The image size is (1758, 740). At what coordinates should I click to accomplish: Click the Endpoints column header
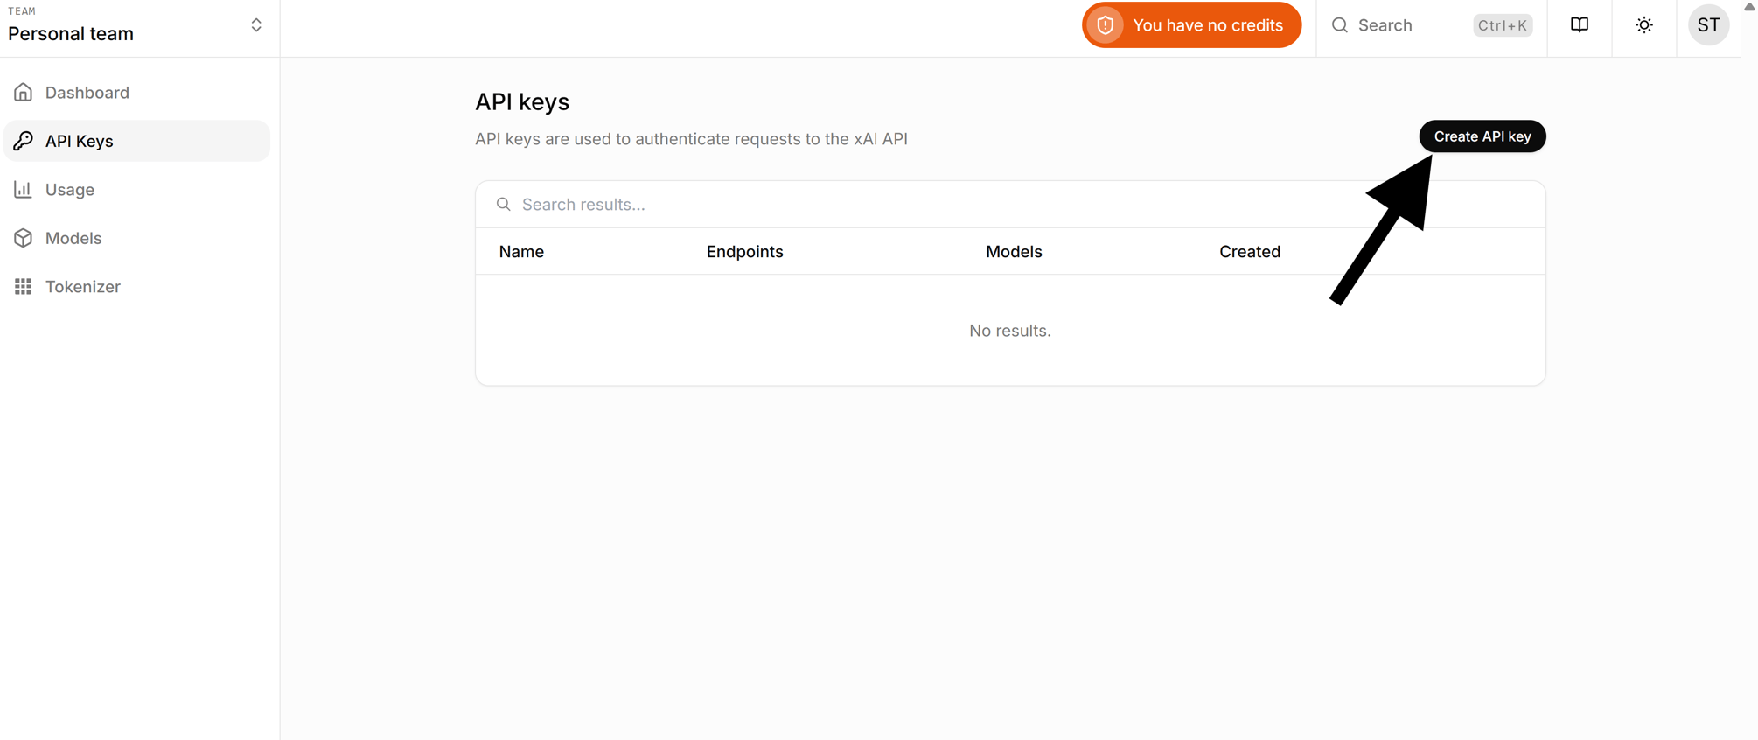pos(745,252)
